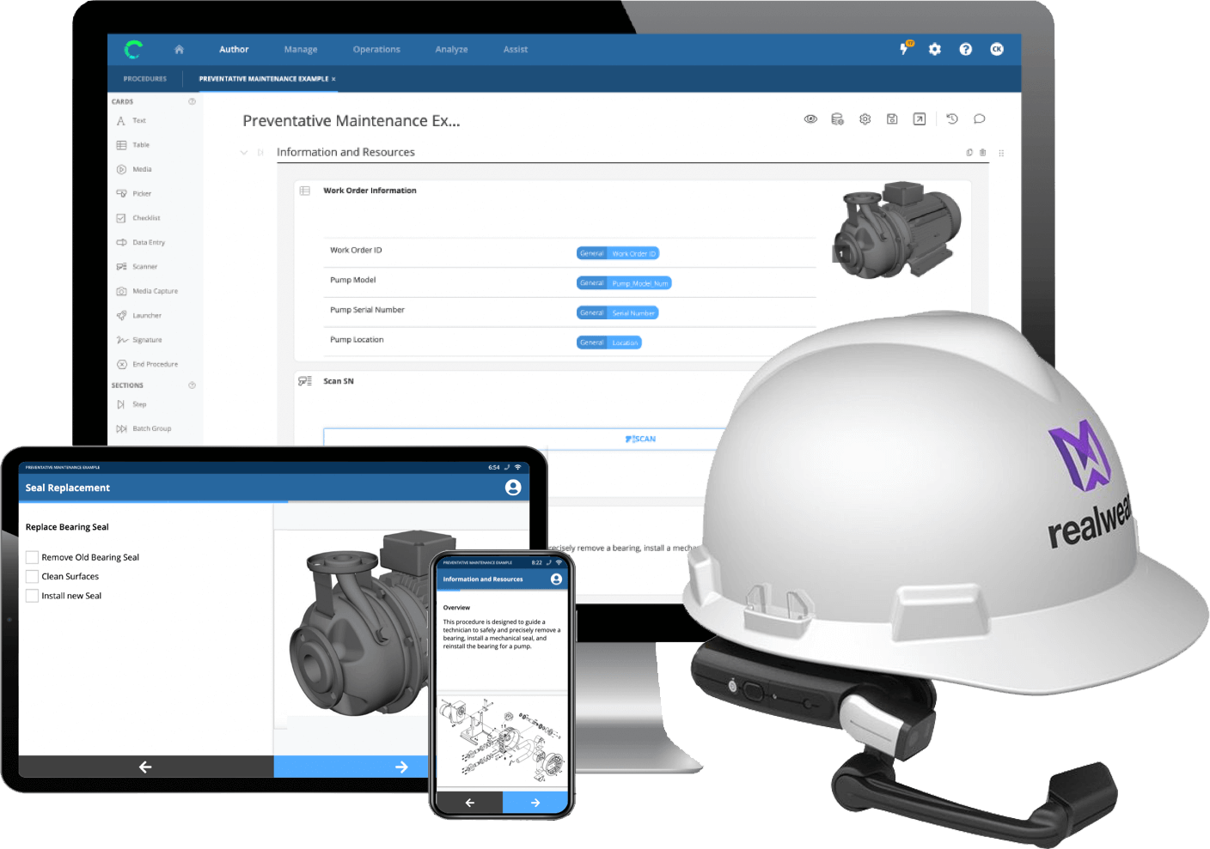Viewport: 1210px width, 849px height.
Task: Click pump image in Work Order card
Action: (896, 229)
